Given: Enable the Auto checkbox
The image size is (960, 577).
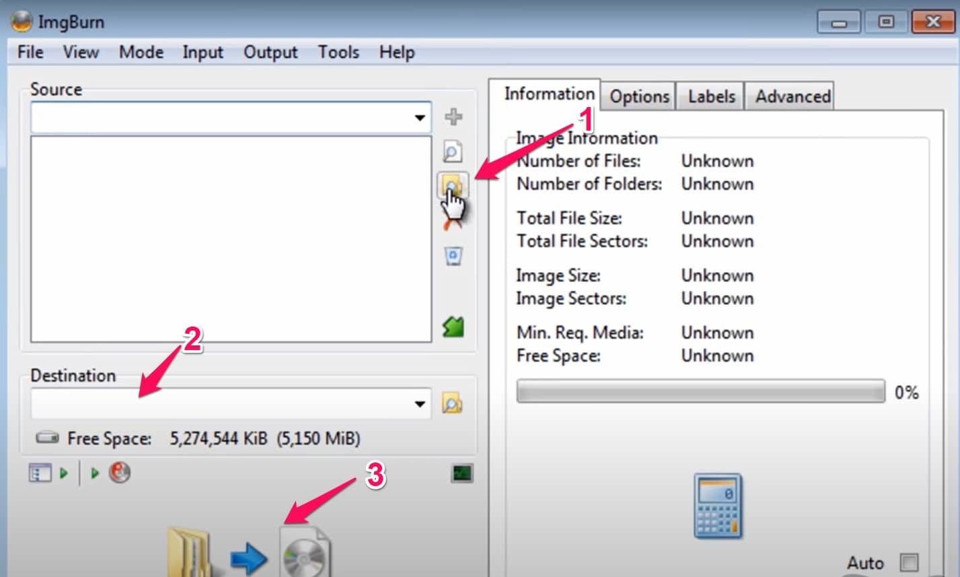Looking at the screenshot, I should click(908, 562).
